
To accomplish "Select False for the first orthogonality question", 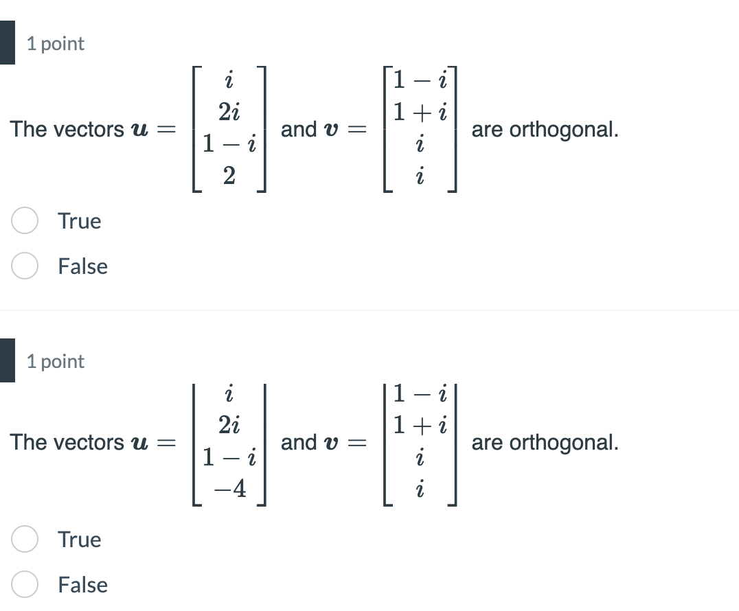I will pyautogui.click(x=24, y=266).
